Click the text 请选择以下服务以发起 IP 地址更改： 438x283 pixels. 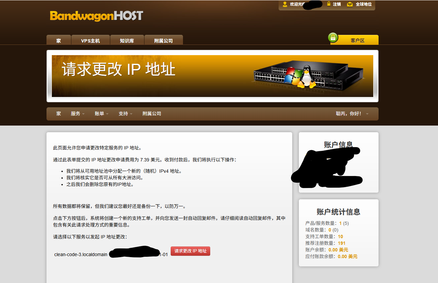(90, 237)
